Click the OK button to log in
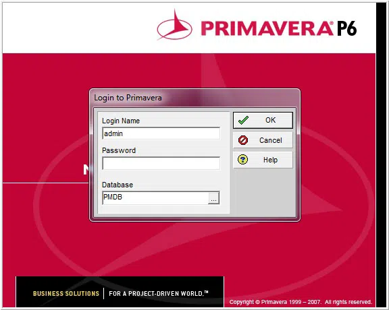 click(x=263, y=120)
